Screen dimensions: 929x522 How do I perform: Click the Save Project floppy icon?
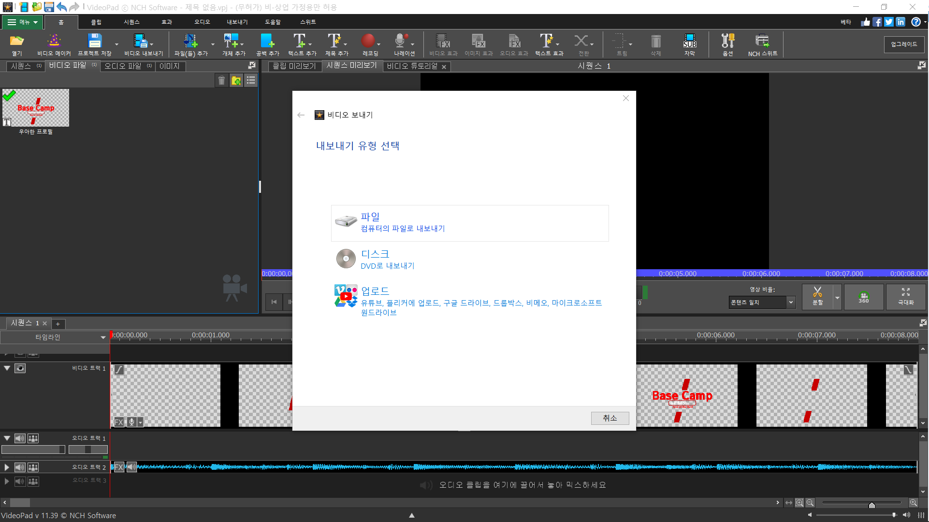coord(95,41)
